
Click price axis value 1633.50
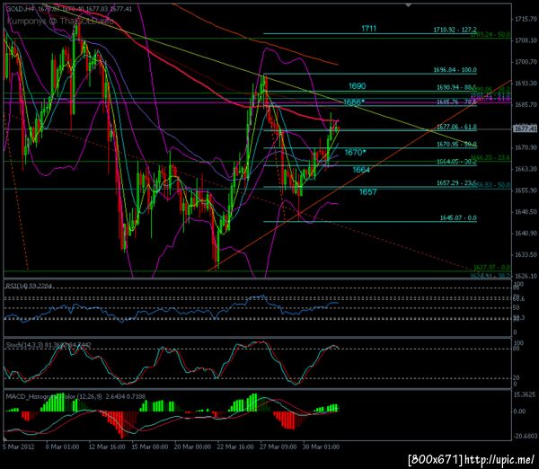(x=526, y=255)
